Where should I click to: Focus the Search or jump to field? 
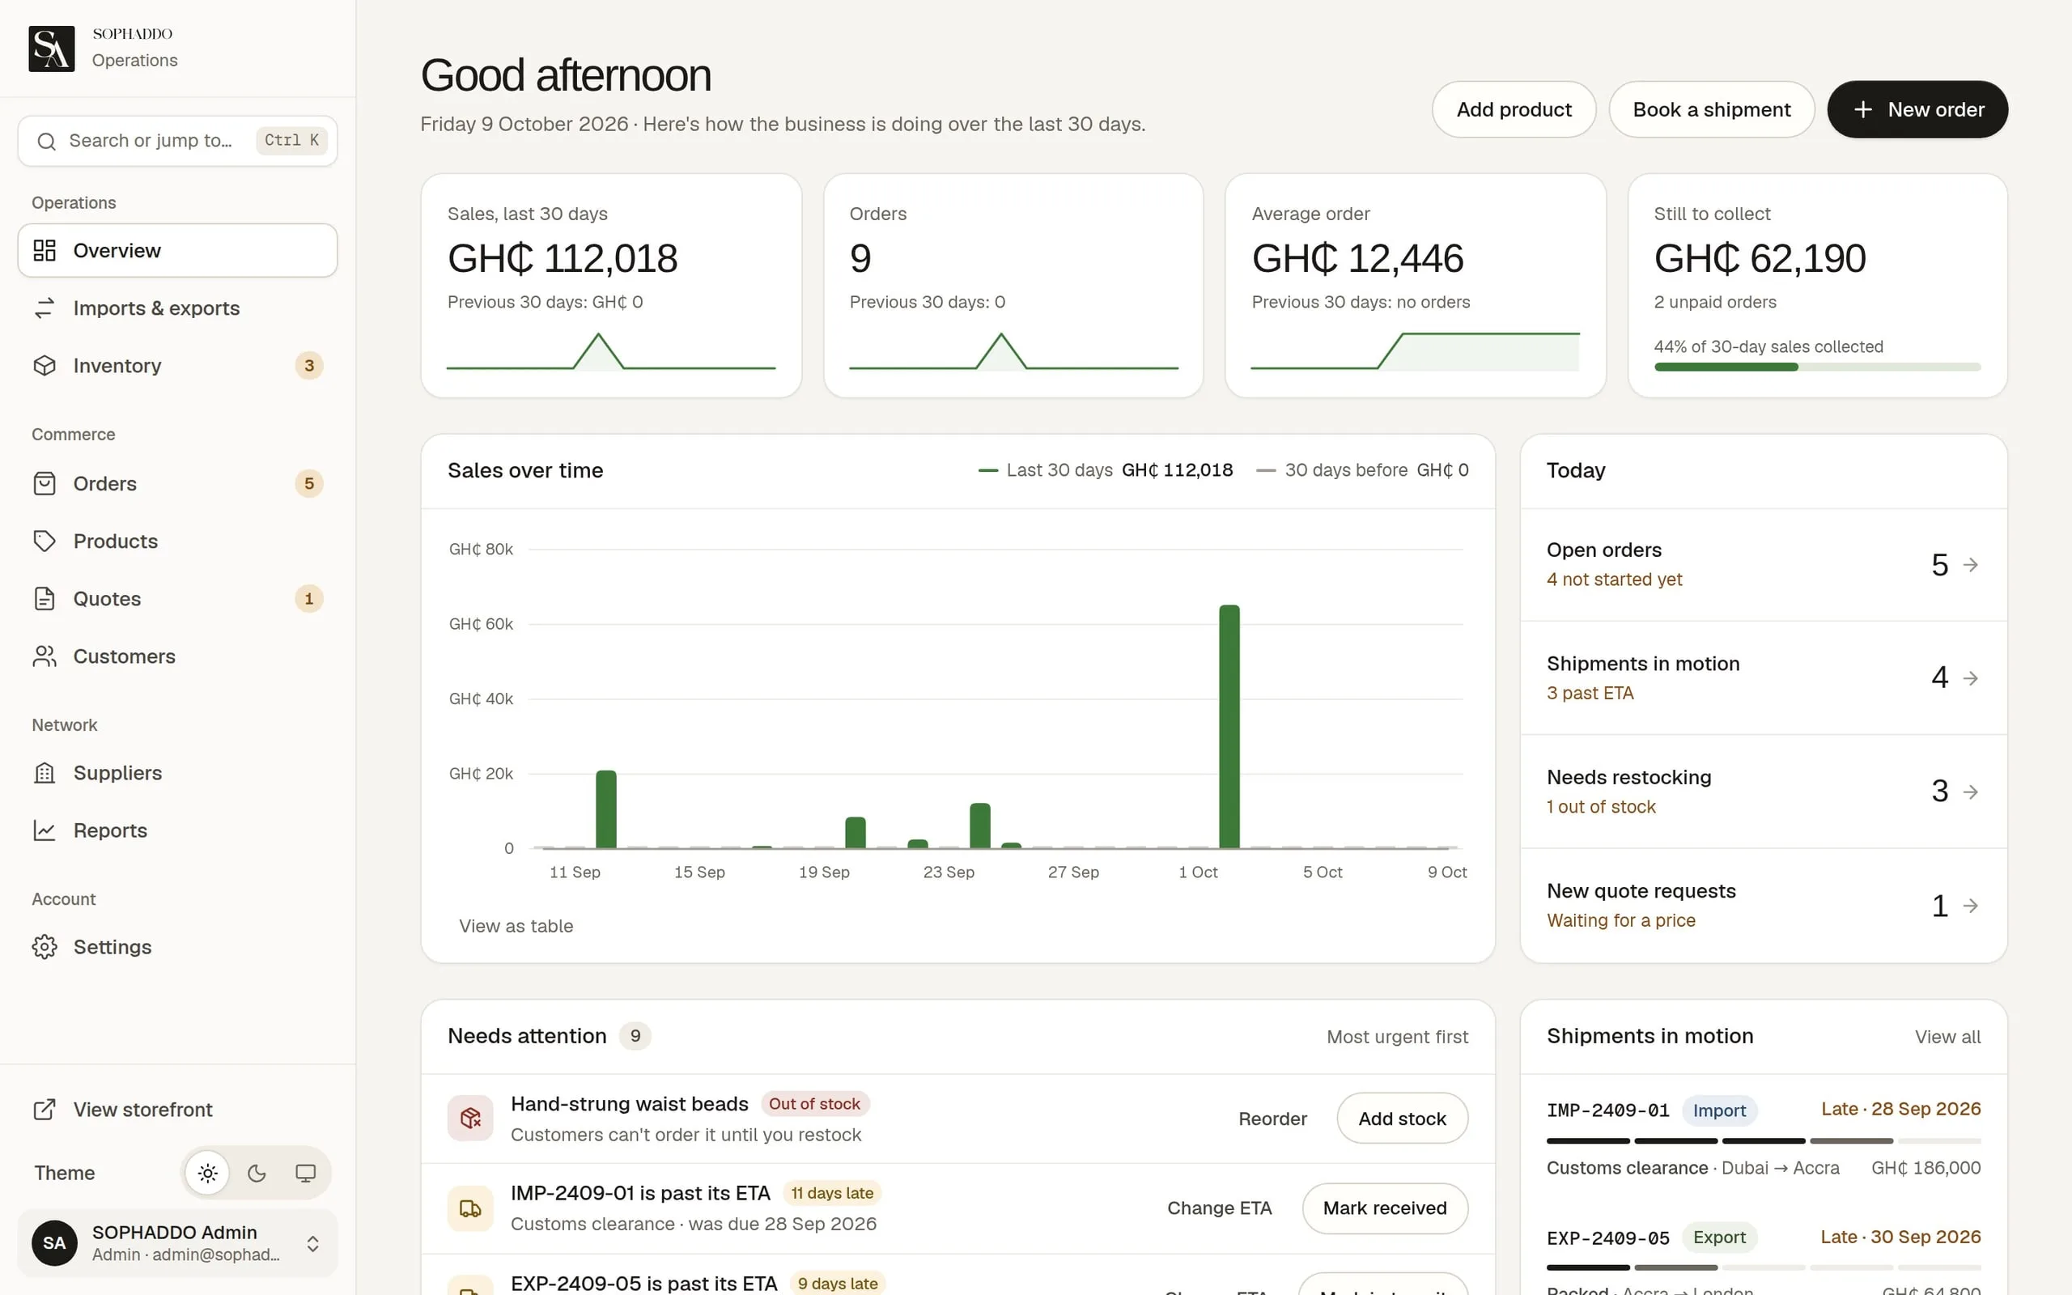pyautogui.click(x=177, y=142)
